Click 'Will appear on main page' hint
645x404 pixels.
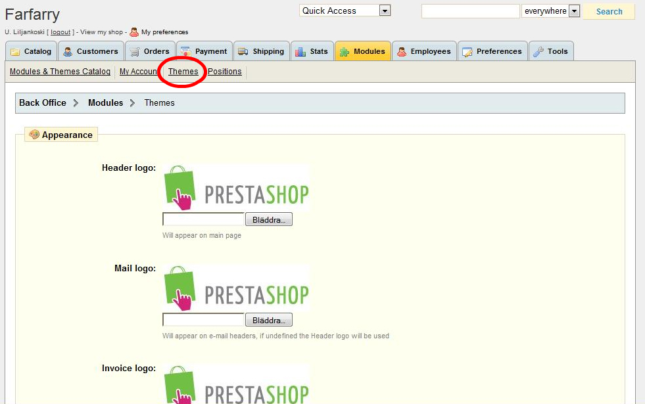click(202, 235)
